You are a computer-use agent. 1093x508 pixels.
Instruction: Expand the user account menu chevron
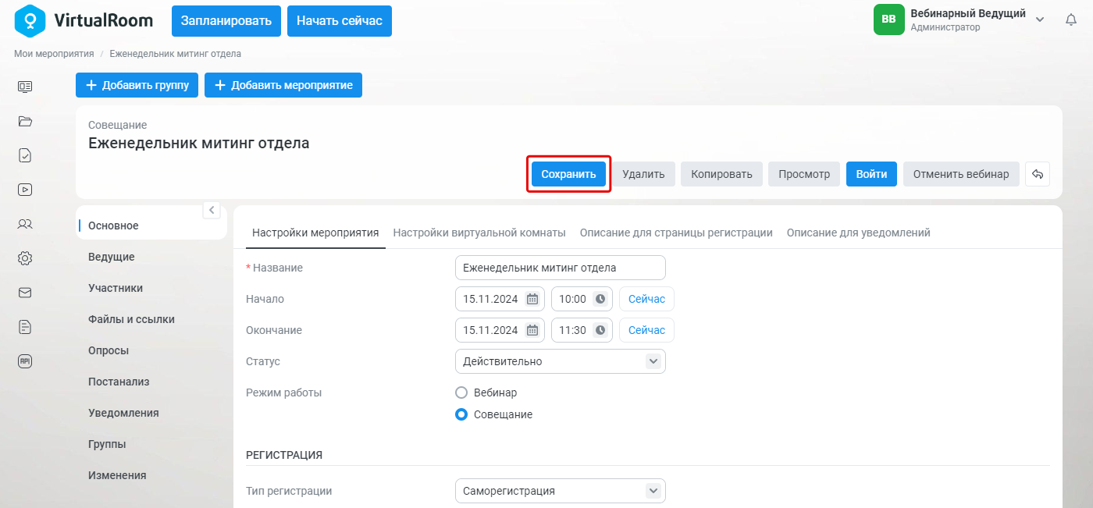point(1040,20)
